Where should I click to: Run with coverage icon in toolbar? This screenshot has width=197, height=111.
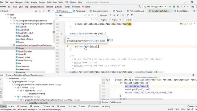coord(178,7)
